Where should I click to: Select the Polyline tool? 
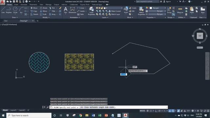coord(9,10)
